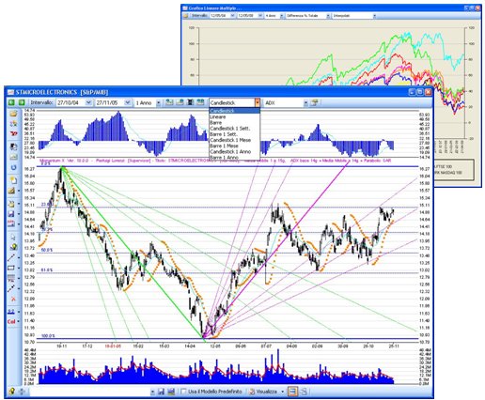Click the Intervallo label in STMicroelectronics toolbar

41,102
